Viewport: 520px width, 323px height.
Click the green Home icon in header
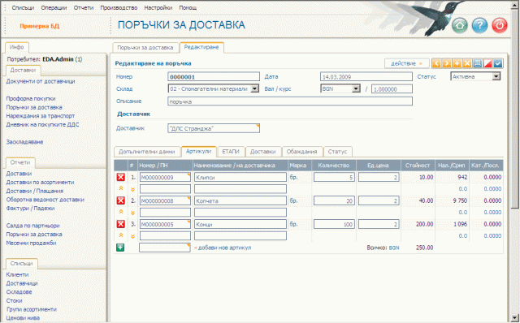(x=460, y=25)
